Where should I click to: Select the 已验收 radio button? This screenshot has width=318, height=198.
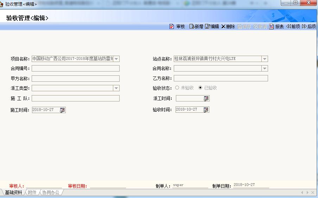tap(201, 88)
